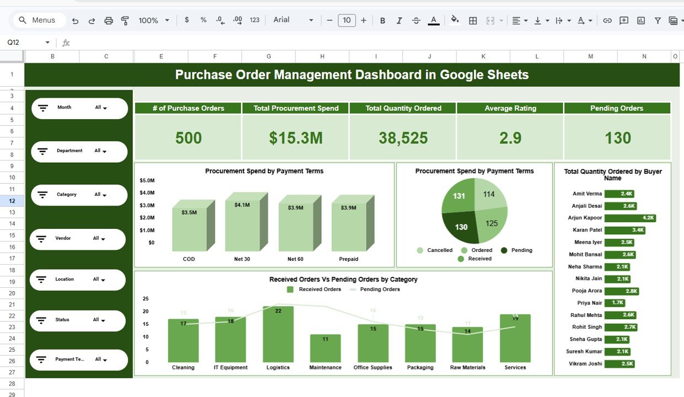Click the Borders icon
This screenshot has height=397, width=684.
[473, 20]
